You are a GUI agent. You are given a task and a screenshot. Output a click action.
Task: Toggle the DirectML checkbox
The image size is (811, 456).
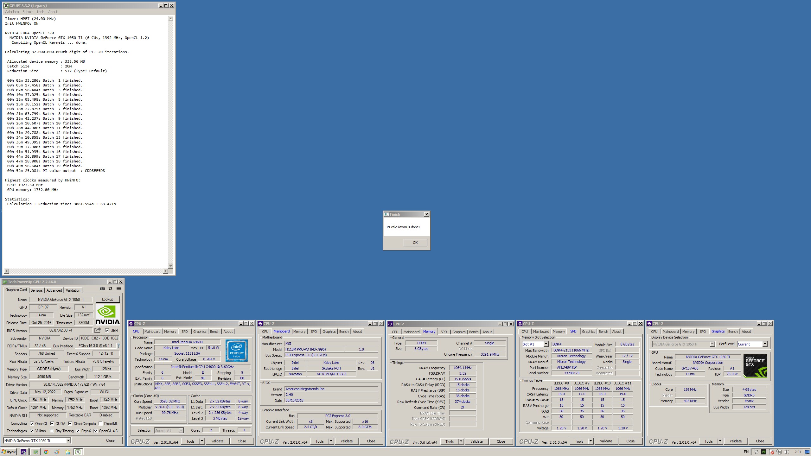pyautogui.click(x=100, y=423)
